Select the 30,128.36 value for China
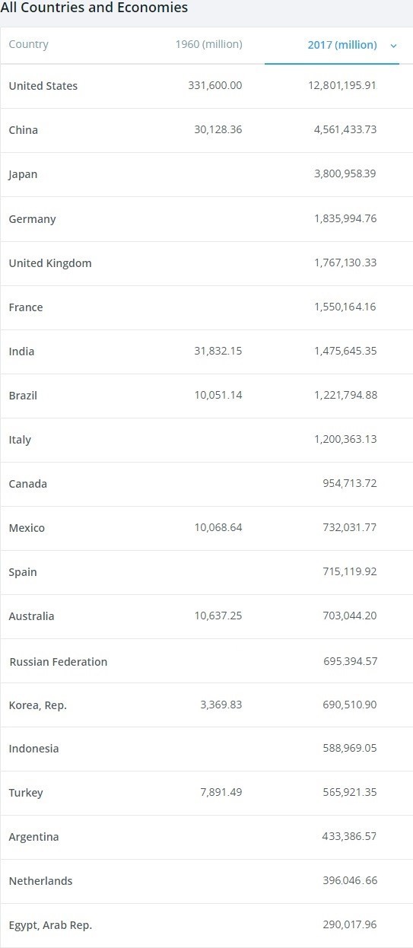The width and height of the screenshot is (413, 948). pos(218,129)
